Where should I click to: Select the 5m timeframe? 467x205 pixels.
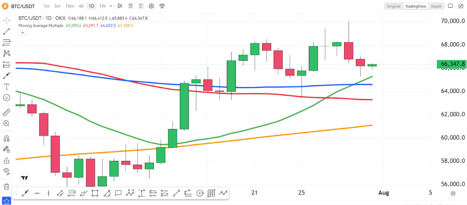(x=57, y=6)
